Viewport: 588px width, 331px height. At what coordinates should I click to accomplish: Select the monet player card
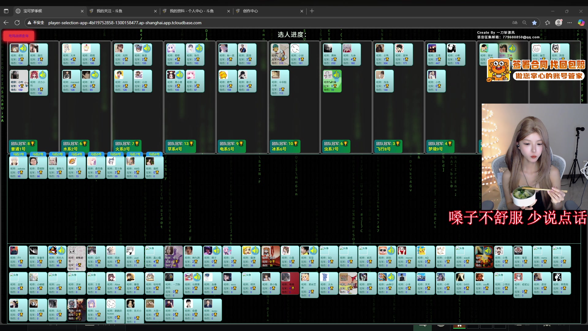pos(406,257)
